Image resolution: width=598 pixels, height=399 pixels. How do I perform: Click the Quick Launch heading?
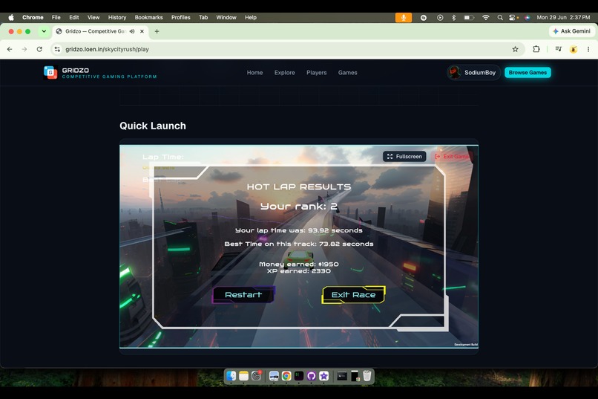(153, 126)
